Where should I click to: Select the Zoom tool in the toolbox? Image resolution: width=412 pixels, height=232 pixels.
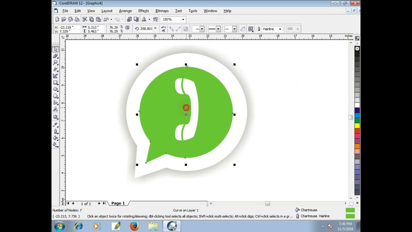pyautogui.click(x=55, y=63)
